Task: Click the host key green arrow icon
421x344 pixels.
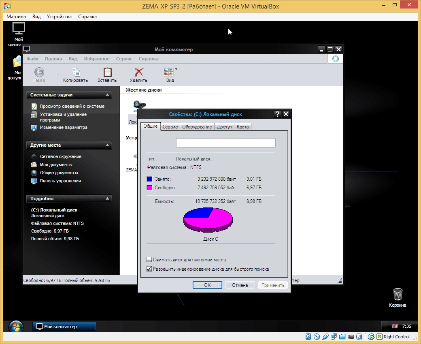Action: (x=379, y=336)
